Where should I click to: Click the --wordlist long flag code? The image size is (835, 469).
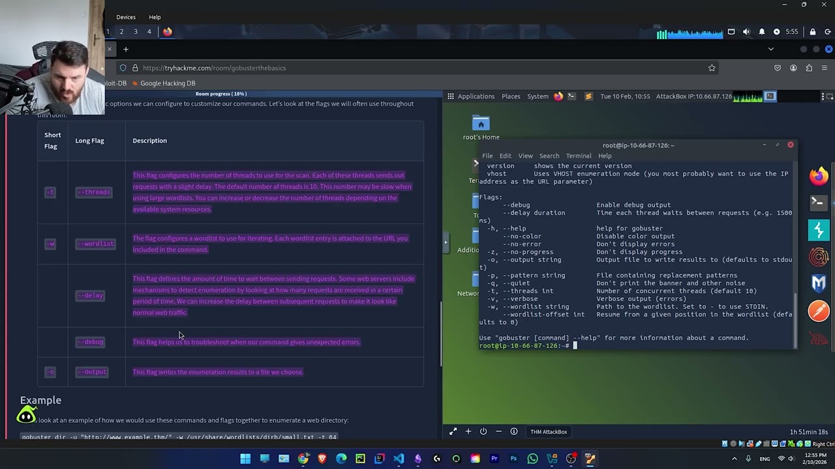pos(95,244)
